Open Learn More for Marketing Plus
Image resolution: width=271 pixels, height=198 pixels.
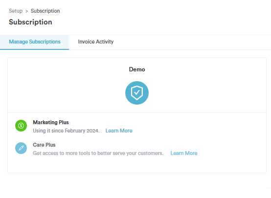click(x=119, y=131)
